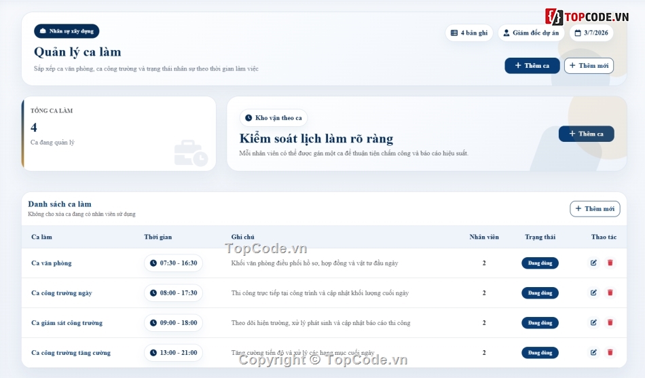Image resolution: width=645 pixels, height=378 pixels.
Task: Click the 07:30 - 16:30 time chip
Action: [173, 263]
